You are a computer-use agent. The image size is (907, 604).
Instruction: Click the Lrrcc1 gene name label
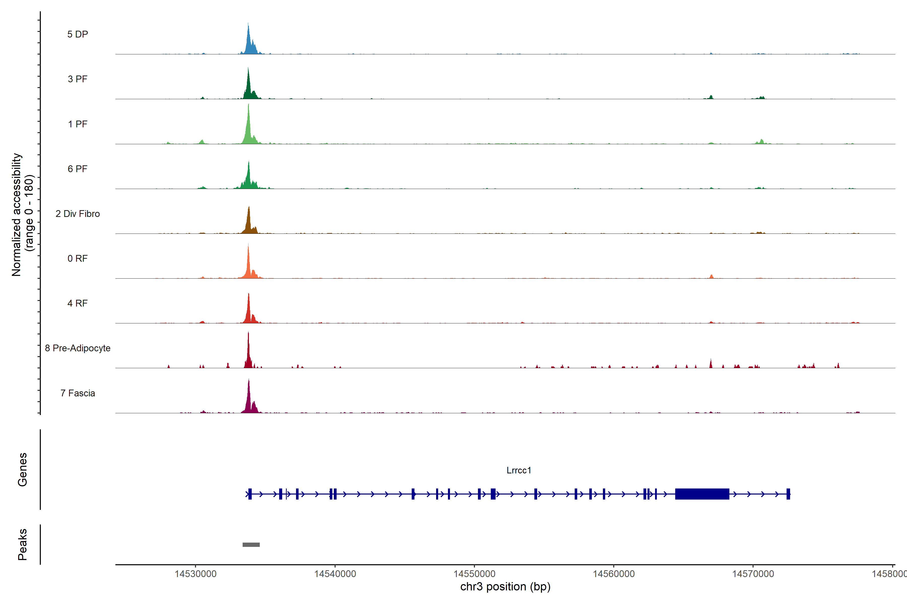pyautogui.click(x=519, y=470)
